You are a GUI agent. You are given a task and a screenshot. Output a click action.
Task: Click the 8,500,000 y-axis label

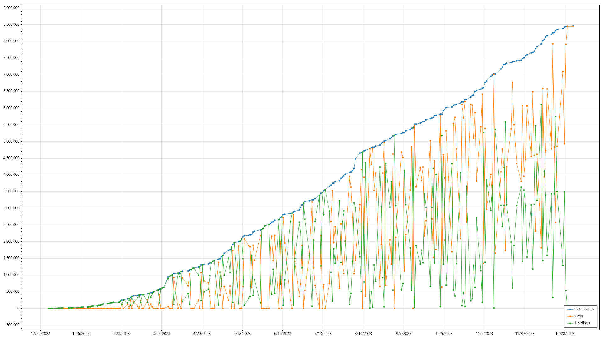pos(11,24)
